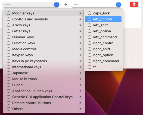Open the source key dropdown
Image resolution: width=143 pixels, height=115 pixels.
31,5
